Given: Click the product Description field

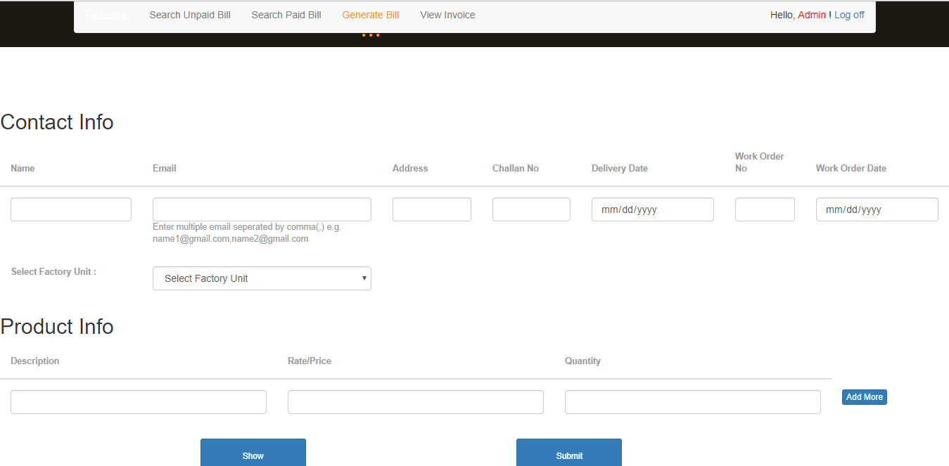Looking at the screenshot, I should pyautogui.click(x=139, y=402).
